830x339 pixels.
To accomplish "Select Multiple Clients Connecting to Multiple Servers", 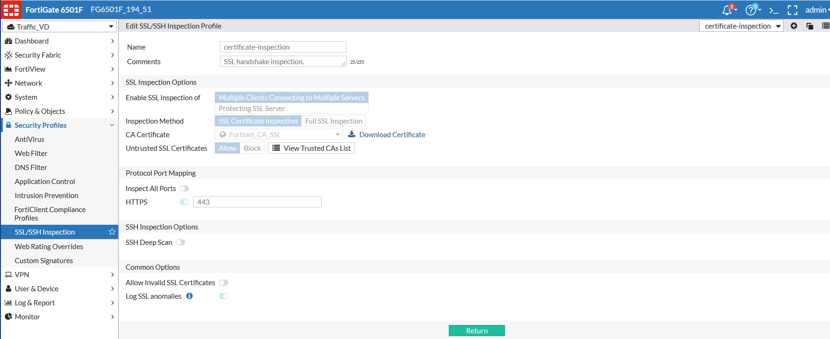I will [292, 97].
